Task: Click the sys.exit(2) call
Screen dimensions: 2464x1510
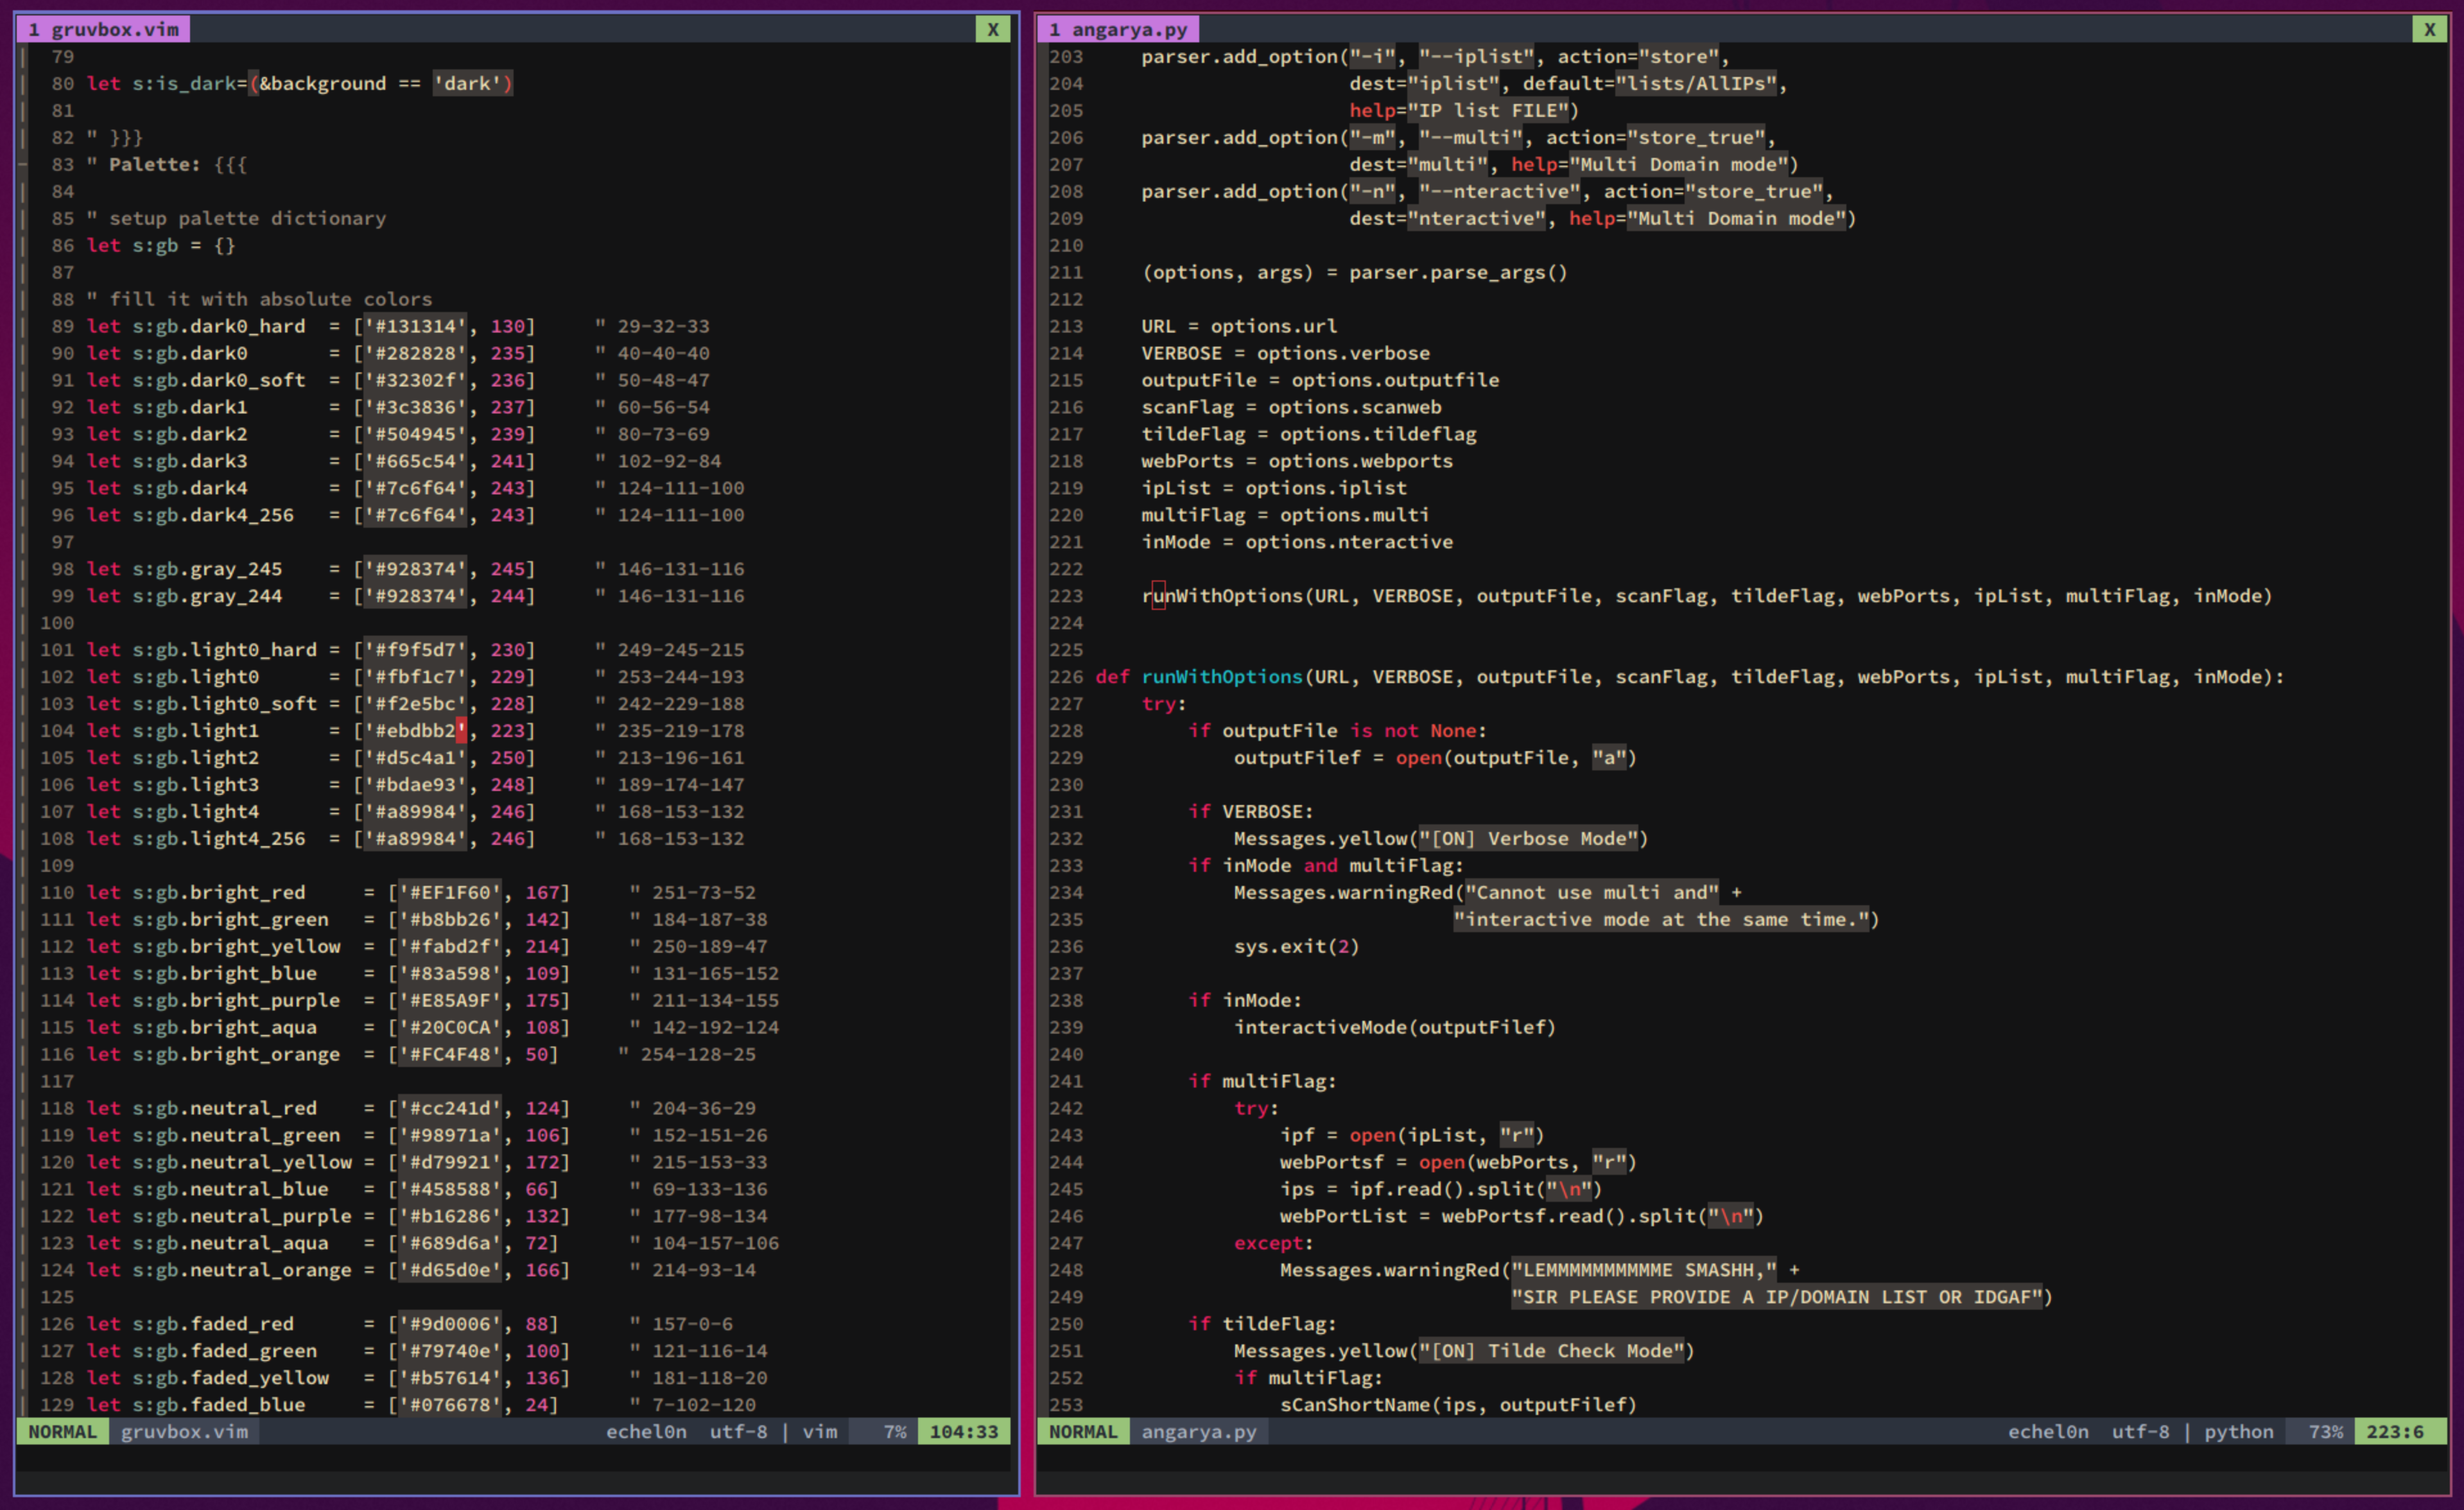Action: [x=1296, y=946]
